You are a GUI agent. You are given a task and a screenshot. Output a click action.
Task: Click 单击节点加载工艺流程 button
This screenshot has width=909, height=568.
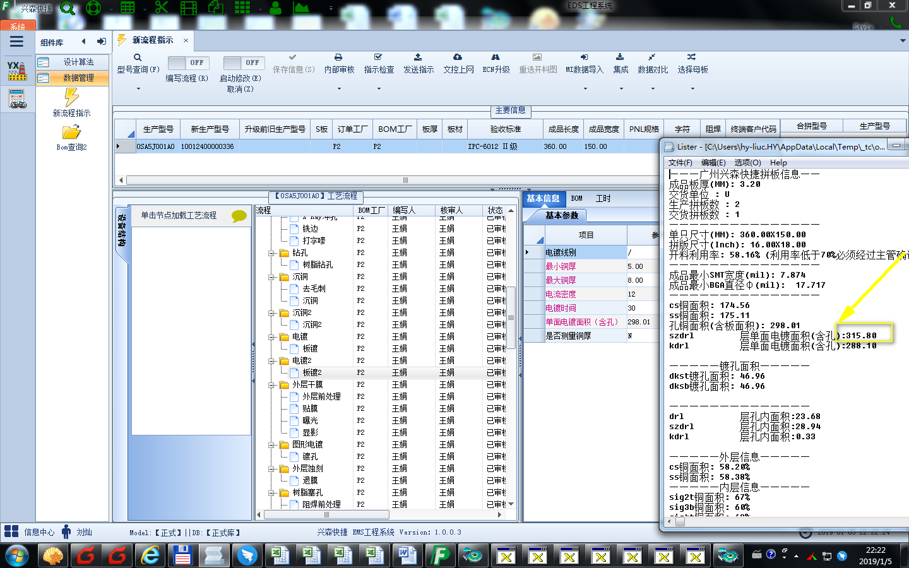click(191, 215)
